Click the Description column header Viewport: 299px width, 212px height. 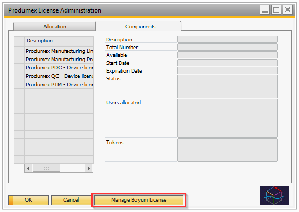(x=59, y=41)
